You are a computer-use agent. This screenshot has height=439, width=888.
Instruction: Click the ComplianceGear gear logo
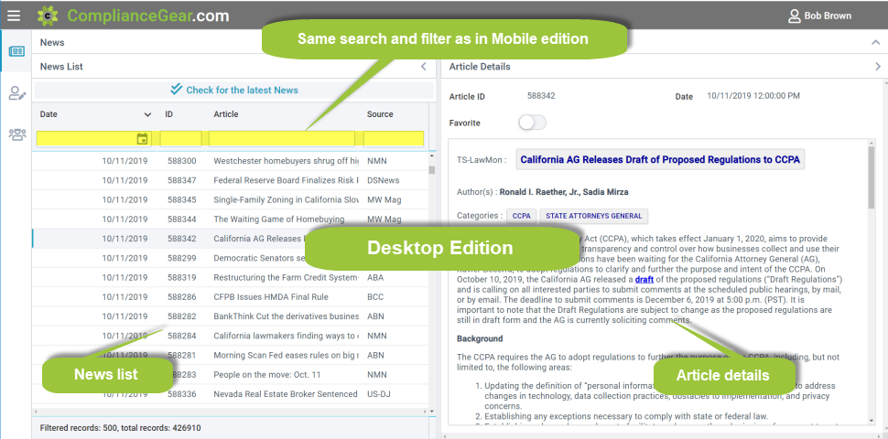(48, 16)
